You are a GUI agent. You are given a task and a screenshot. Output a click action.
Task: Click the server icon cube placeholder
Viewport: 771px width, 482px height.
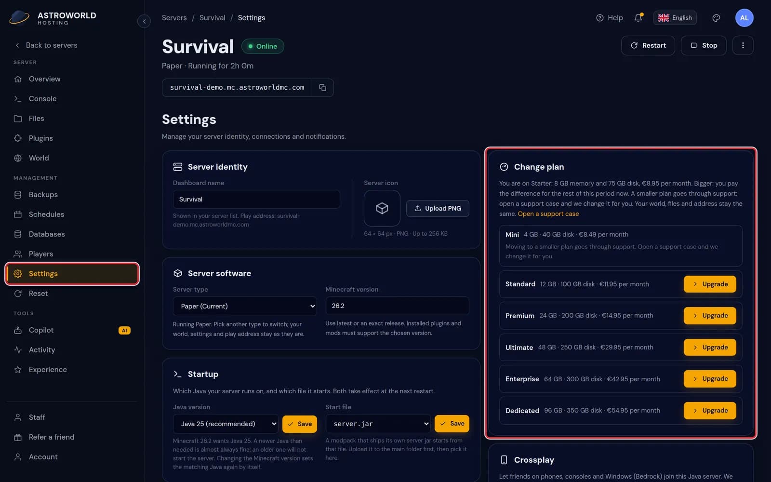(382, 208)
